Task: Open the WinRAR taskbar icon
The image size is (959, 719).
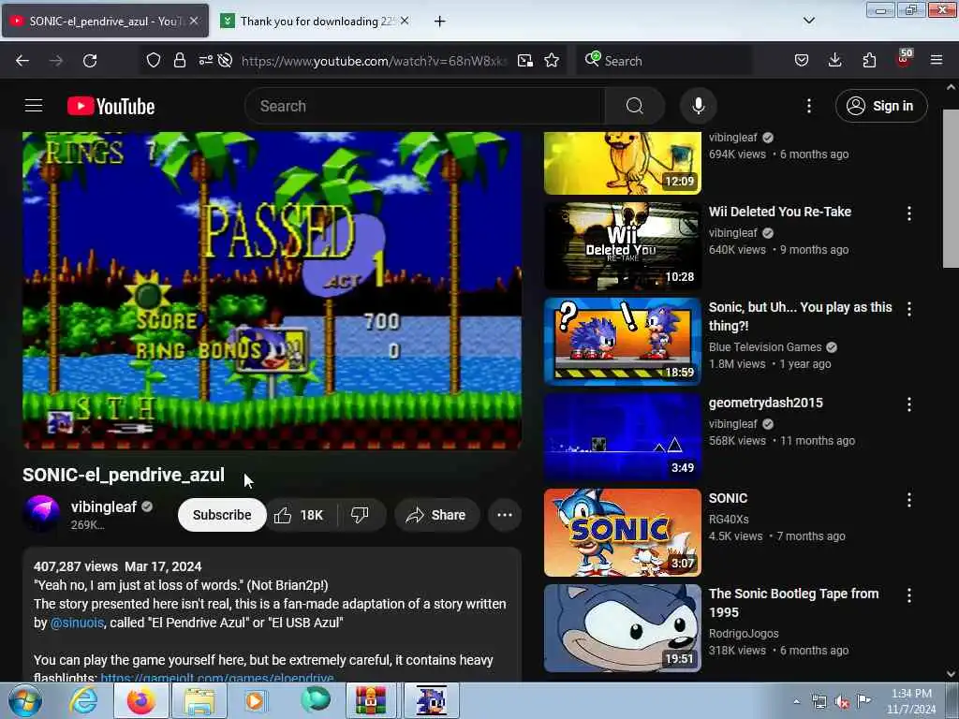Action: (371, 700)
